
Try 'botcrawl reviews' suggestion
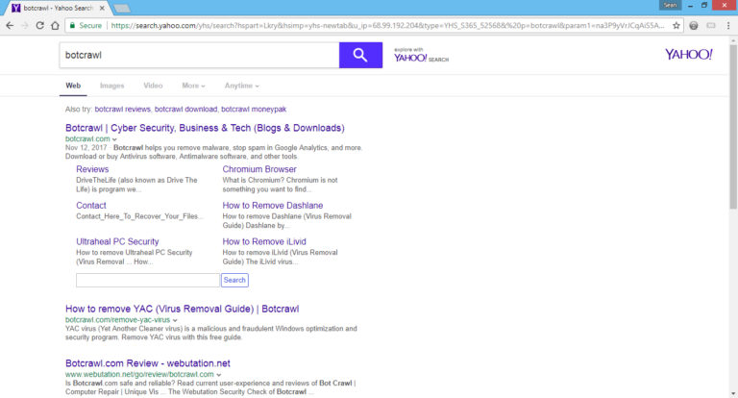[122, 110]
